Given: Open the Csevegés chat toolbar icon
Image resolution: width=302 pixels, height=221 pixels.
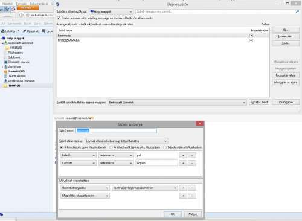Looking at the screenshot, I should coord(43,31).
